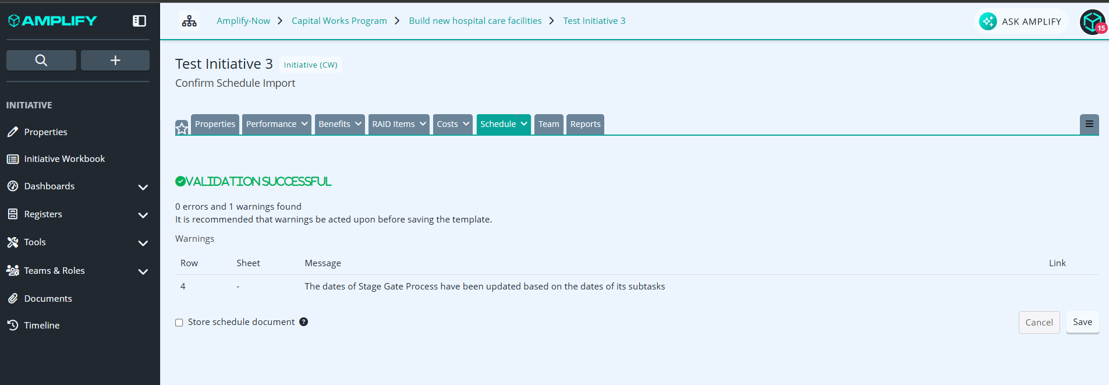Open the hierarchy tree icon in breadcrumb
1109x385 pixels.
pos(189,21)
